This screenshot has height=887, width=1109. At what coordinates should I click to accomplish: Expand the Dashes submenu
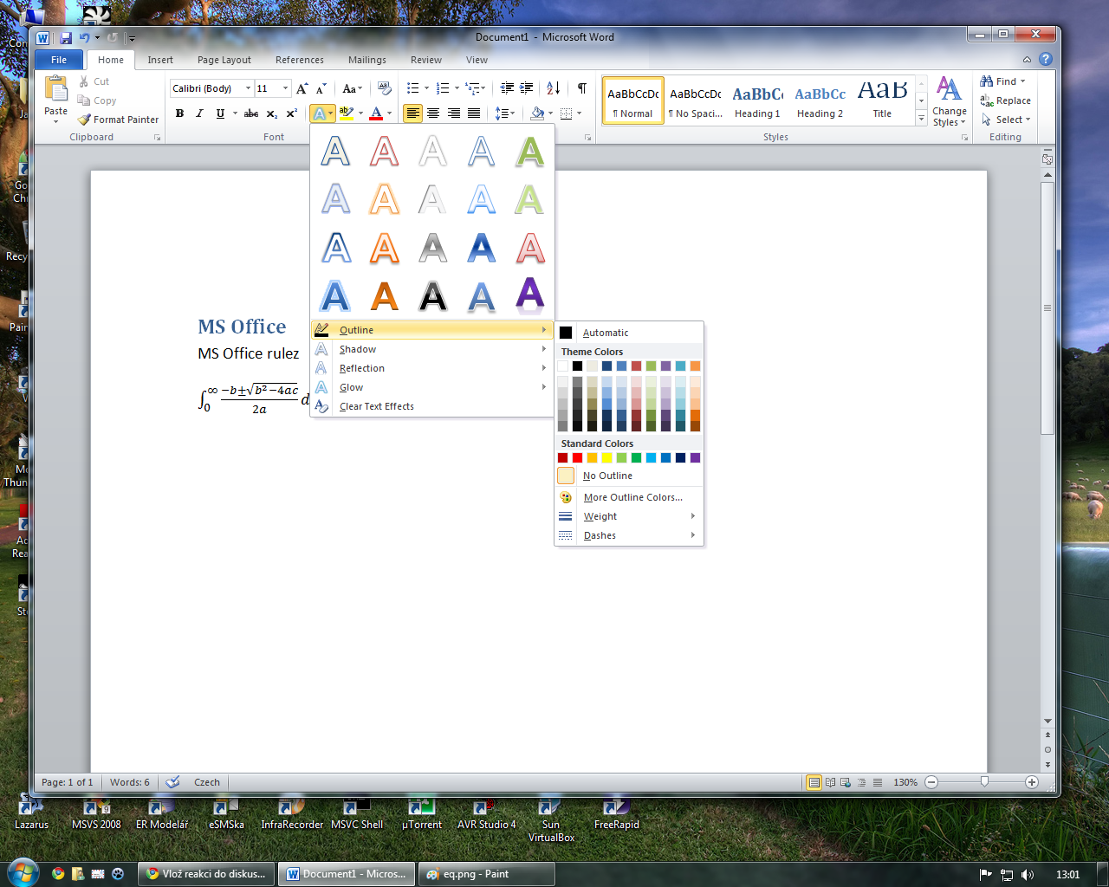[x=628, y=535]
